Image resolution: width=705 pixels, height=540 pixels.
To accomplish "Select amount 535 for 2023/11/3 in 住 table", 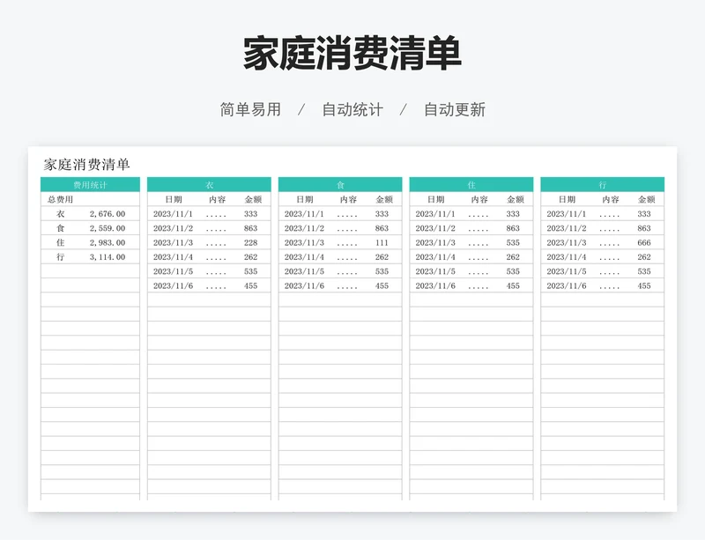I will [513, 243].
